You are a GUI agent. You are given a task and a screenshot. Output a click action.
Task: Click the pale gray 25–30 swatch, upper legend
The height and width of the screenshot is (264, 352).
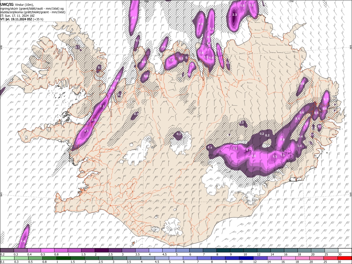pos(332,251)
